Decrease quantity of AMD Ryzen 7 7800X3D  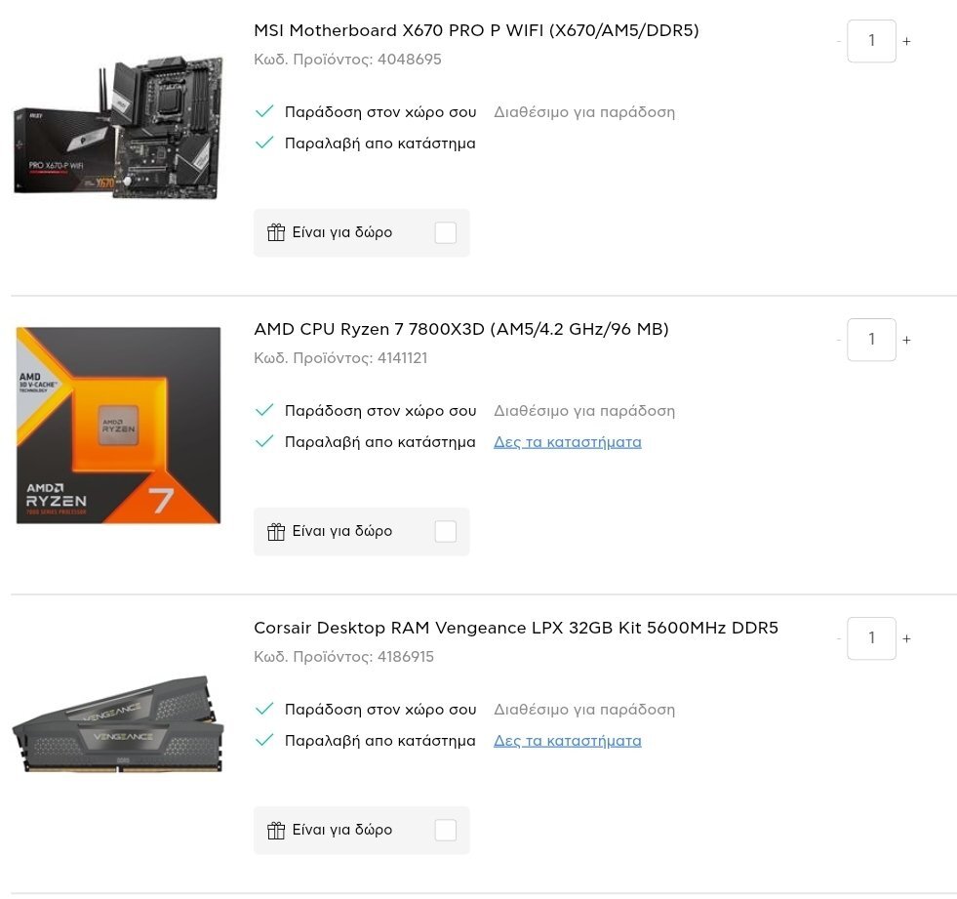(839, 340)
